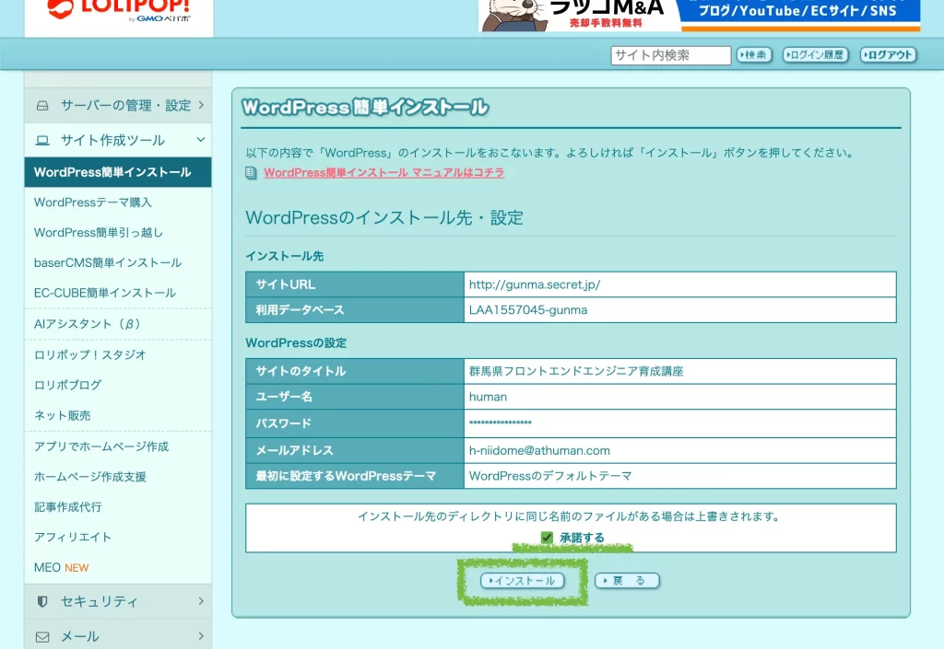Click the ラッコM&A banner ad
Screen dimensions: 944x649
click(699, 15)
